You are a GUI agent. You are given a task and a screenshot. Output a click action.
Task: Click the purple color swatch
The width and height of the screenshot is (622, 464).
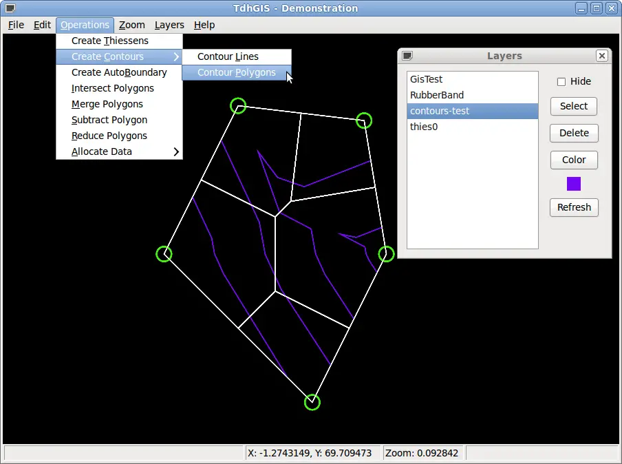pyautogui.click(x=574, y=184)
